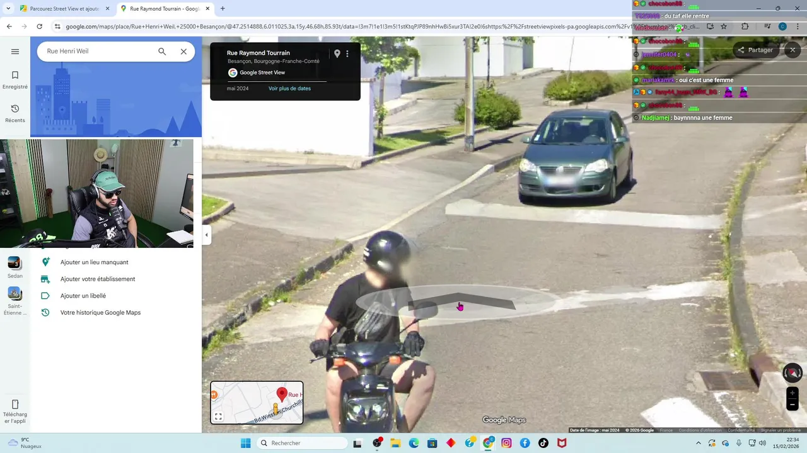
Task: Bookmark this page with the star
Action: tap(724, 26)
